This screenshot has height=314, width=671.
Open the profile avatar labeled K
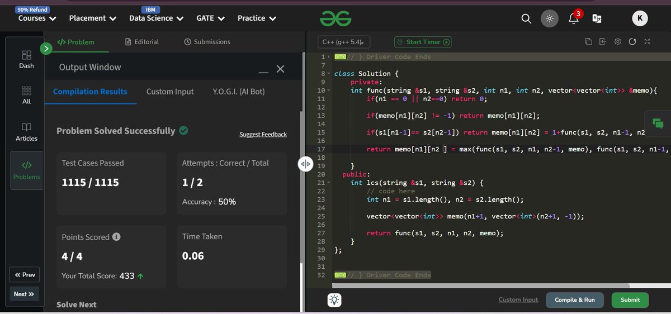point(640,18)
